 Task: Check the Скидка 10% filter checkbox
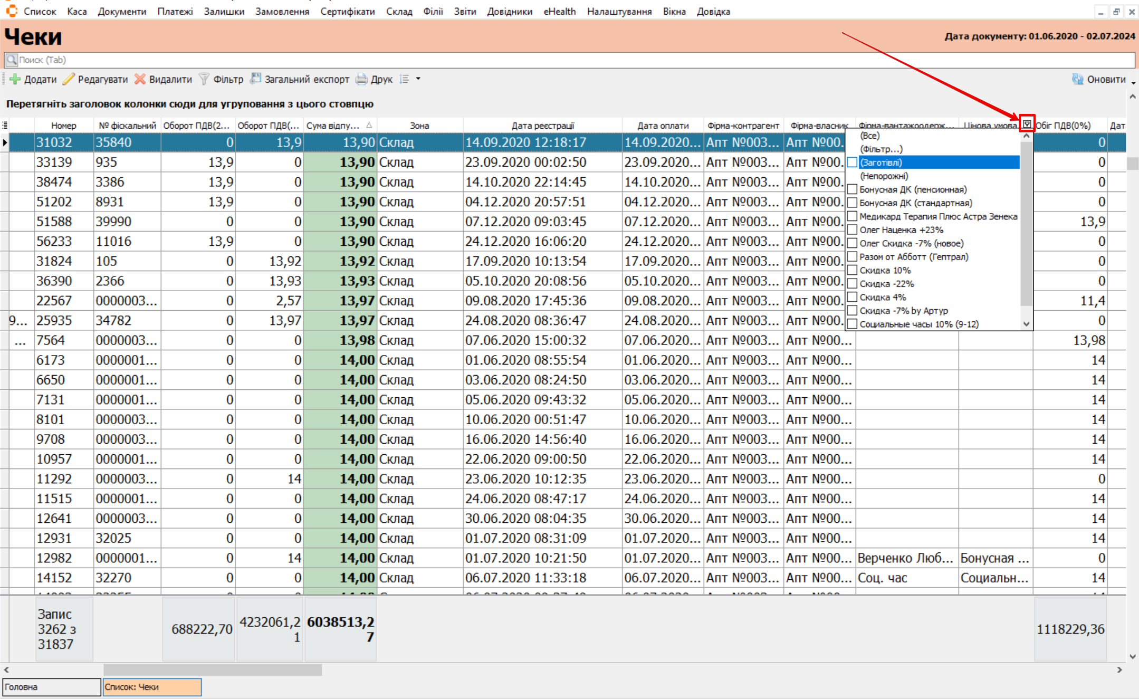852,270
